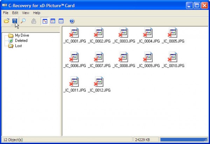The height and width of the screenshot is (144, 210).
Task: Select My Drive in the tree
Action: [x=22, y=35]
